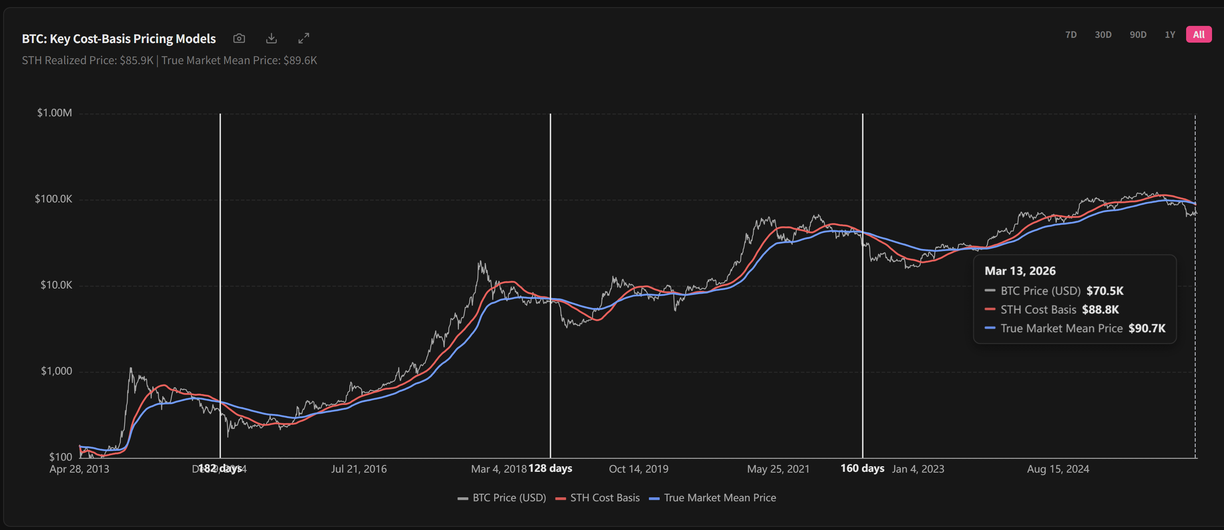This screenshot has height=530, width=1224.
Task: Expand the chart to fullscreen
Action: (x=304, y=39)
